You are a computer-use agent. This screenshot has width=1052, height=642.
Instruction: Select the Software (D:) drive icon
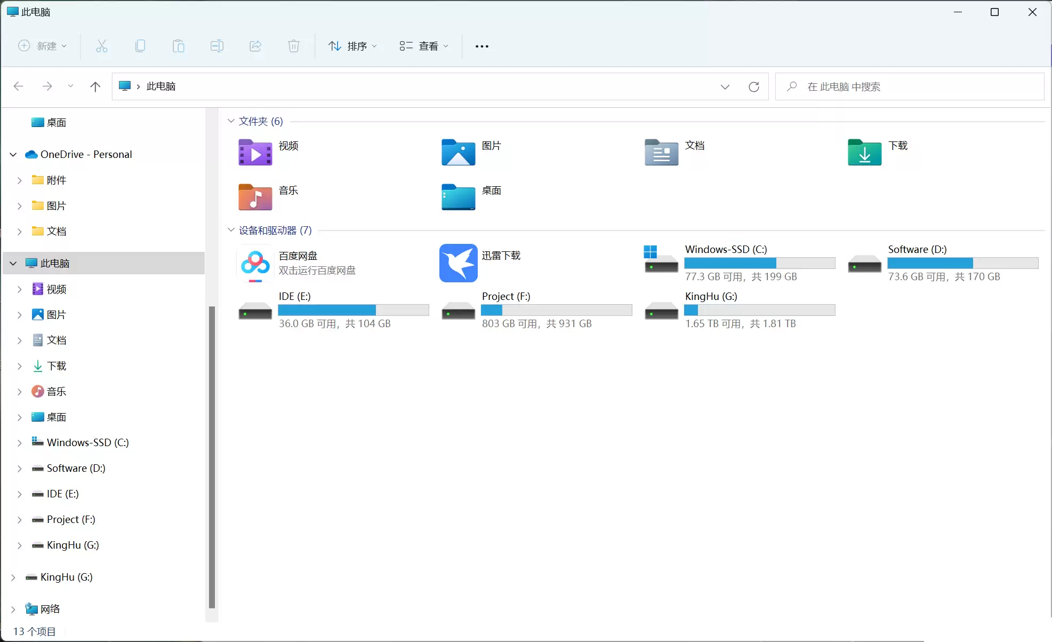click(x=865, y=264)
